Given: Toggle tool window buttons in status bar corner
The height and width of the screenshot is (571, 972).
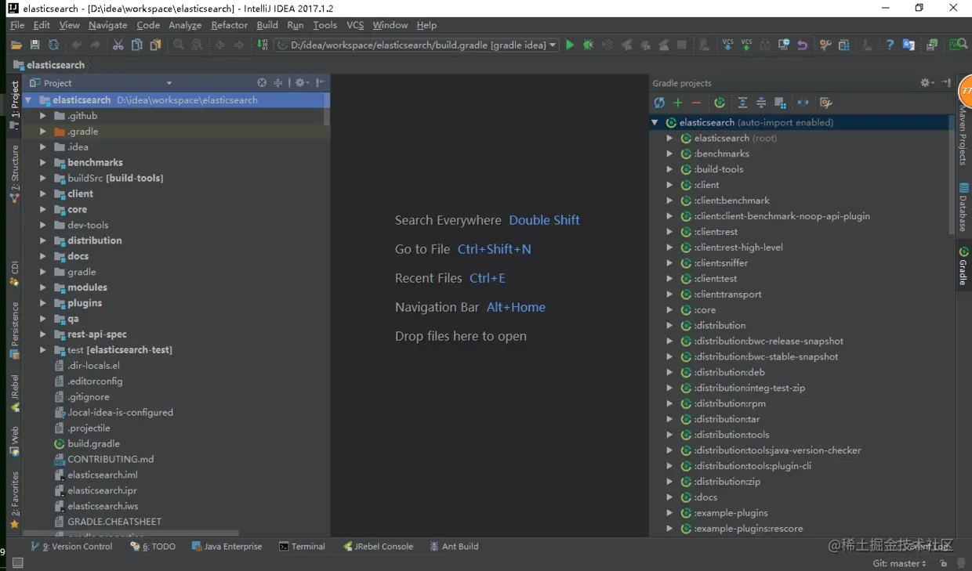Looking at the screenshot, I should click(x=18, y=562).
